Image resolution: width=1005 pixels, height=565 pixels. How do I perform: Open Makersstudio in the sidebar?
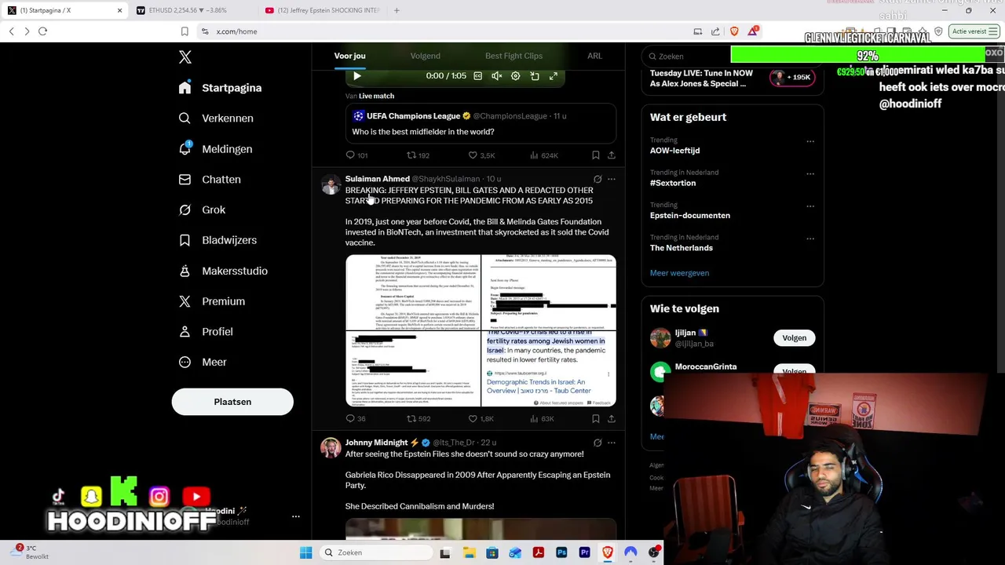point(223,271)
